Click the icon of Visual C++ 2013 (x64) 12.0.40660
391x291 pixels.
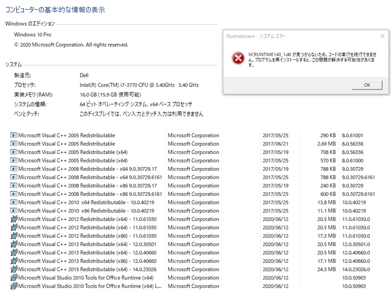click(14, 252)
